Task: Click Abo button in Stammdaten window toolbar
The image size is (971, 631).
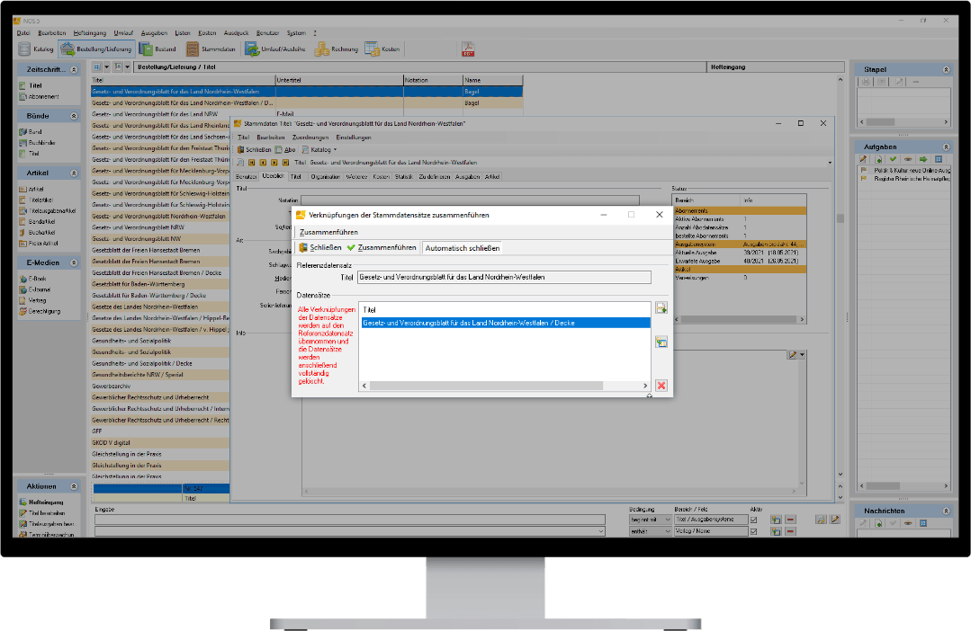Action: pos(285,150)
